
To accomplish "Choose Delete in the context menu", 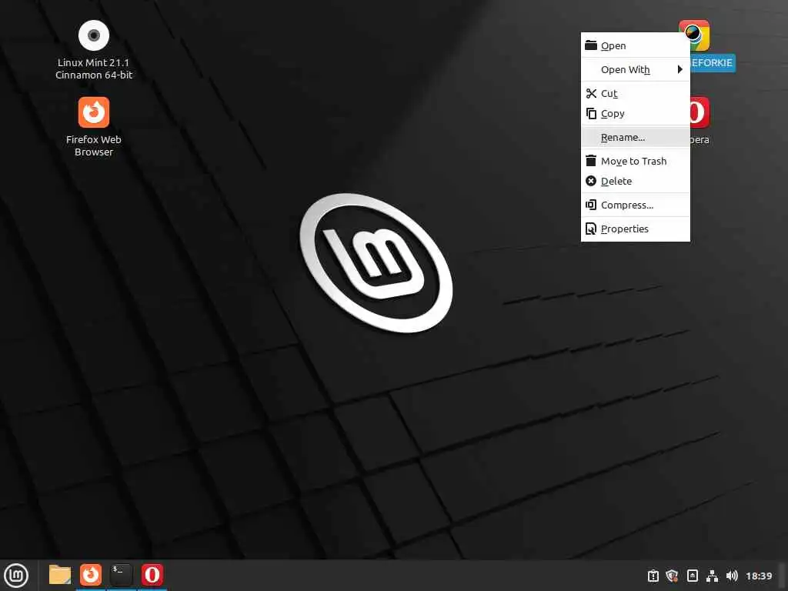I will pyautogui.click(x=635, y=181).
